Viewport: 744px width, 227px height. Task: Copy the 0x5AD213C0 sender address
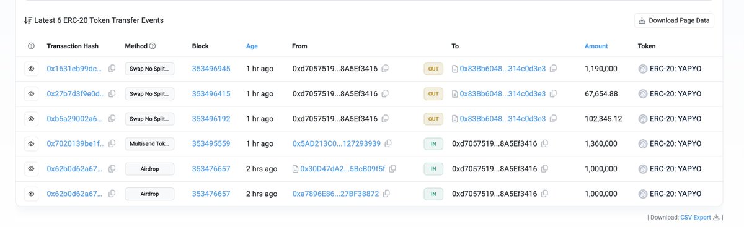tap(387, 143)
